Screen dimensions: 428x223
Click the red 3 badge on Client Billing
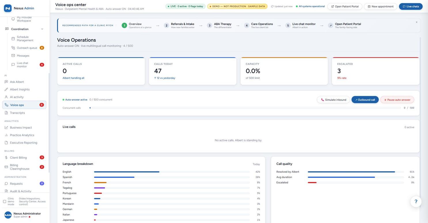click(x=42, y=158)
